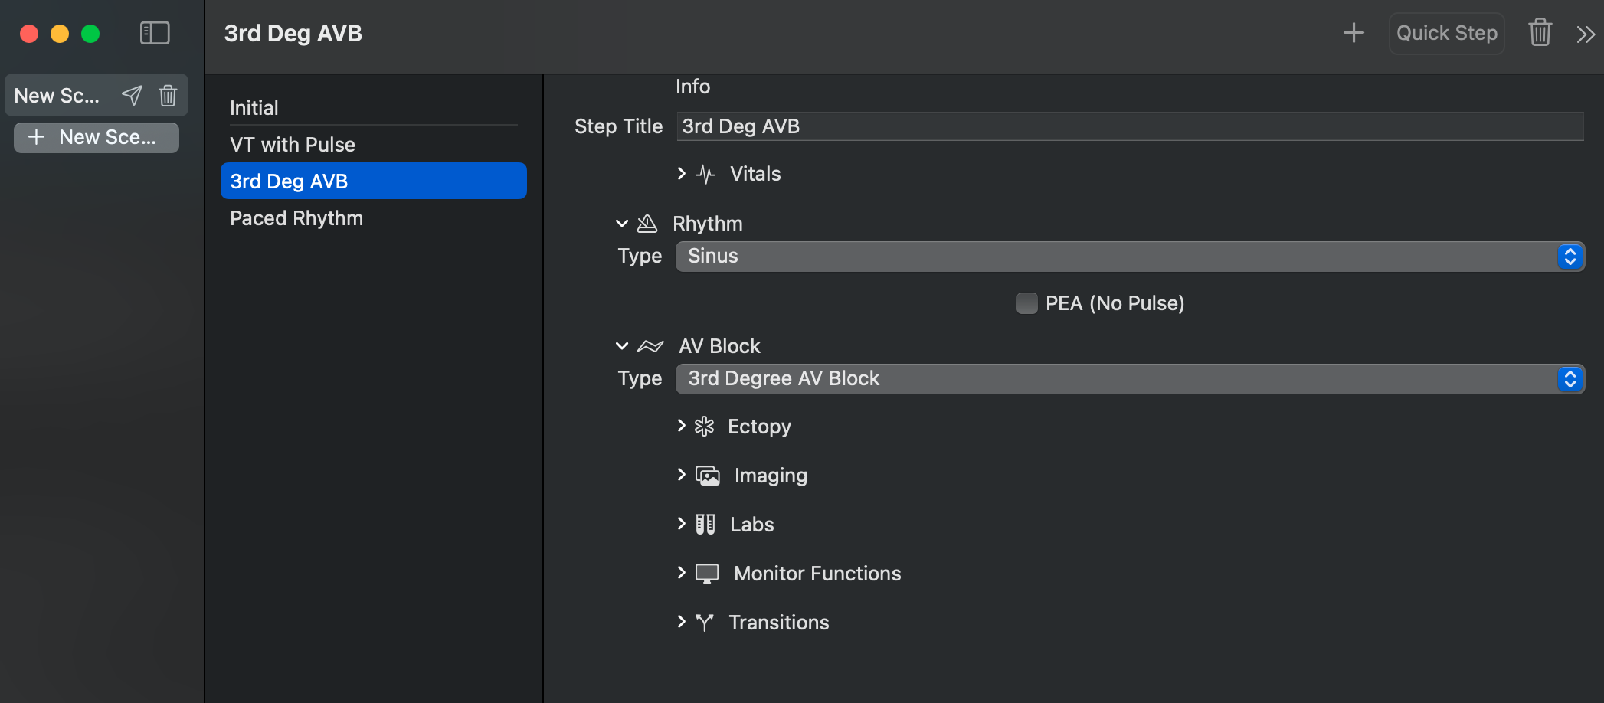This screenshot has height=703, width=1604.
Task: Delete step with toolbar trash icon
Action: 1540,33
